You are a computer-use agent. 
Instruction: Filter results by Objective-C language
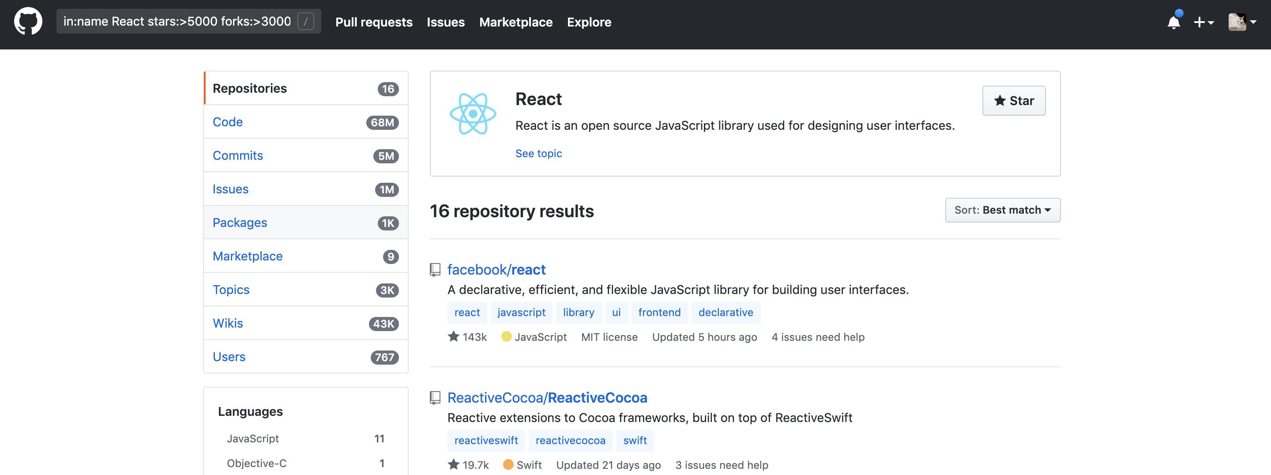point(256,463)
